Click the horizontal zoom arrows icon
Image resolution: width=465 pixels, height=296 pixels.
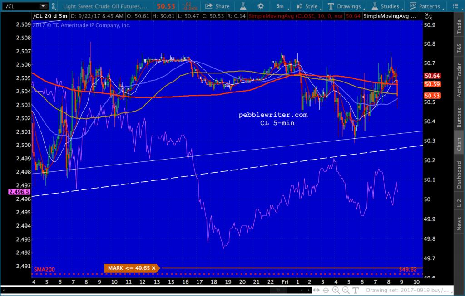click(x=316, y=291)
